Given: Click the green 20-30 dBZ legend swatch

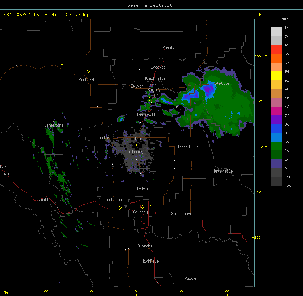Looking at the screenshot, I should coord(276,146).
